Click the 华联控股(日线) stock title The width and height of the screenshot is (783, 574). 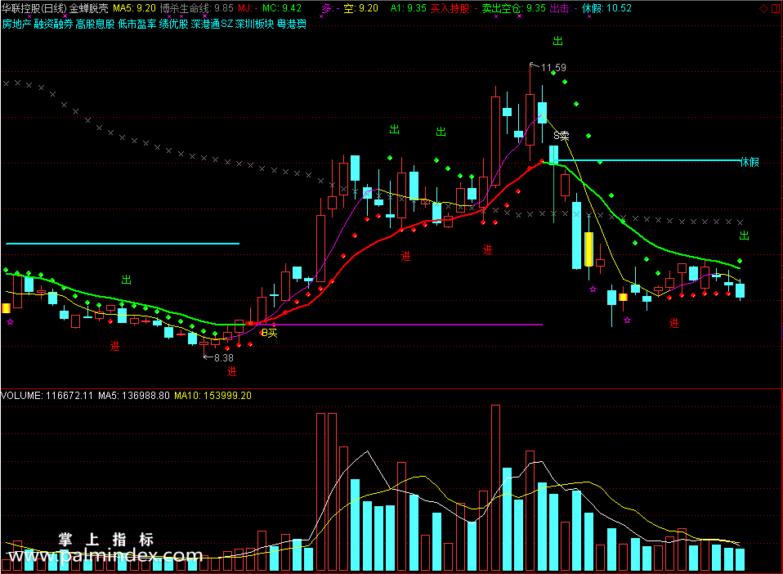[x=34, y=8]
